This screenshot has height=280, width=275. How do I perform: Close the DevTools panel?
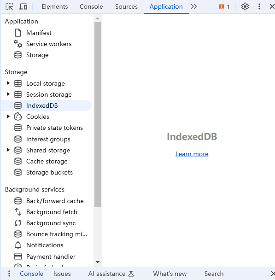[x=272, y=6]
